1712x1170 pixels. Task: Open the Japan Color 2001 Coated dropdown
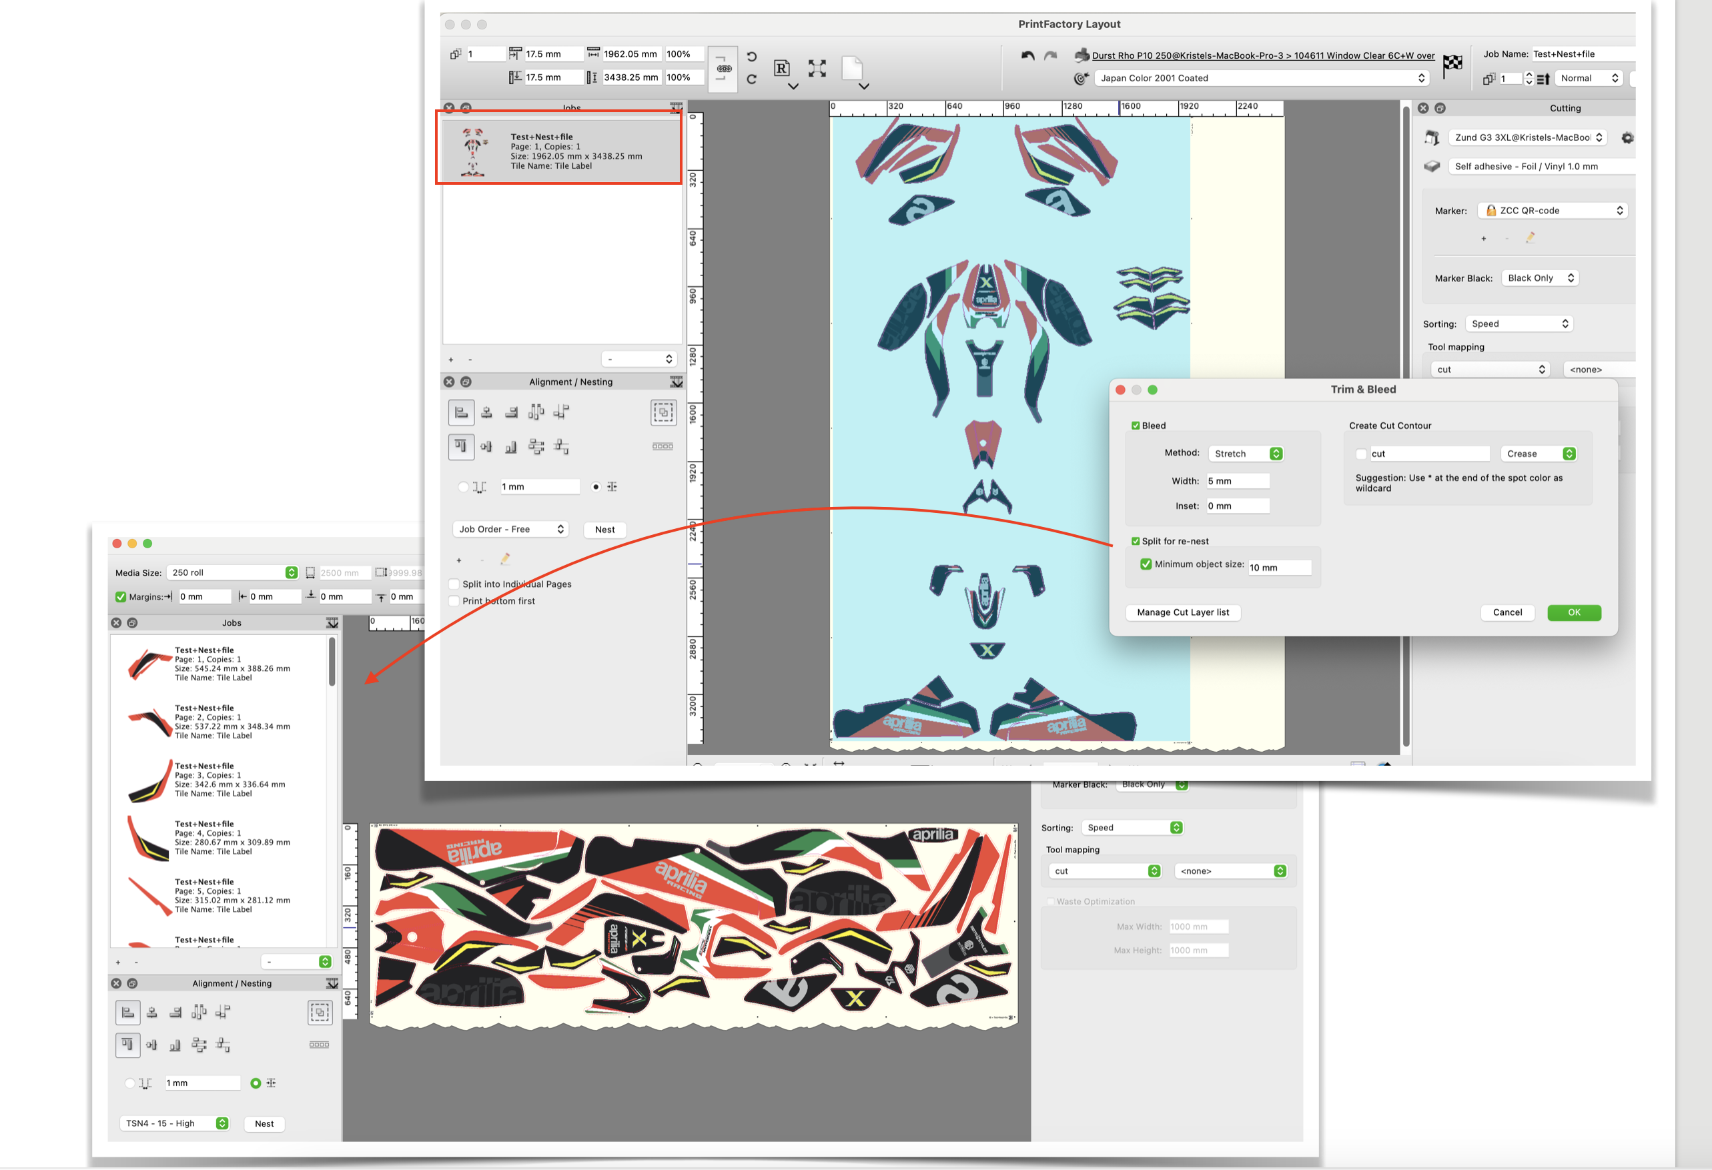pos(1261,78)
